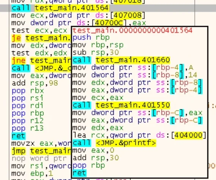Select the 'pop r13' instruction row
This screenshot has width=216, height=180.
click(x=27, y=128)
